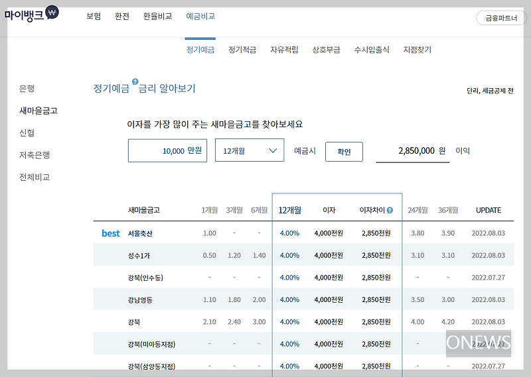Open the 성수1가 row

pos(303,255)
